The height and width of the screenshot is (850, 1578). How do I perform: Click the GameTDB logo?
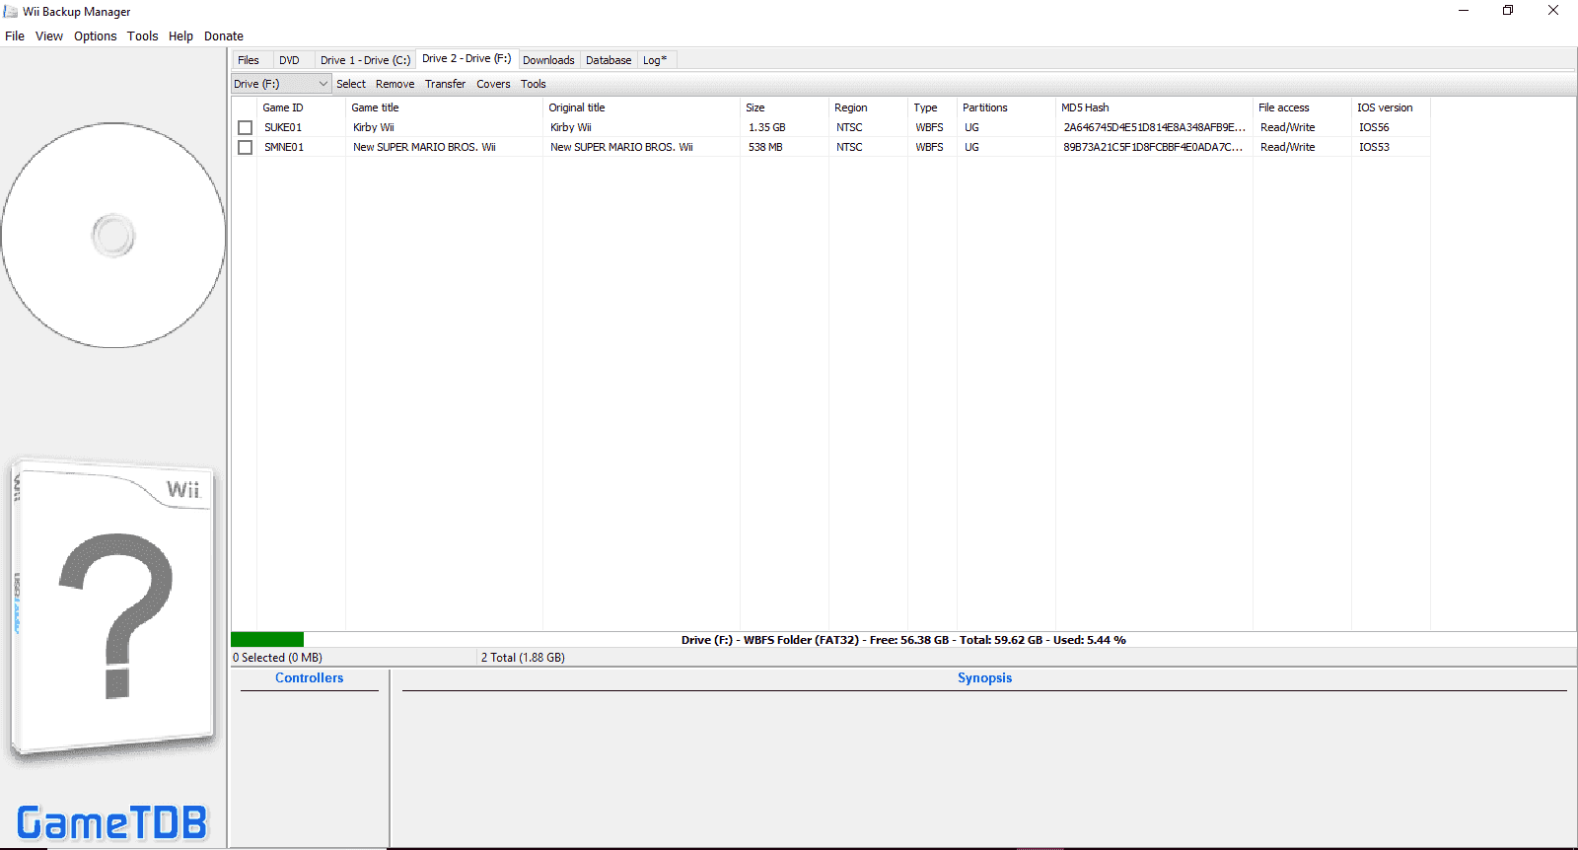112,822
